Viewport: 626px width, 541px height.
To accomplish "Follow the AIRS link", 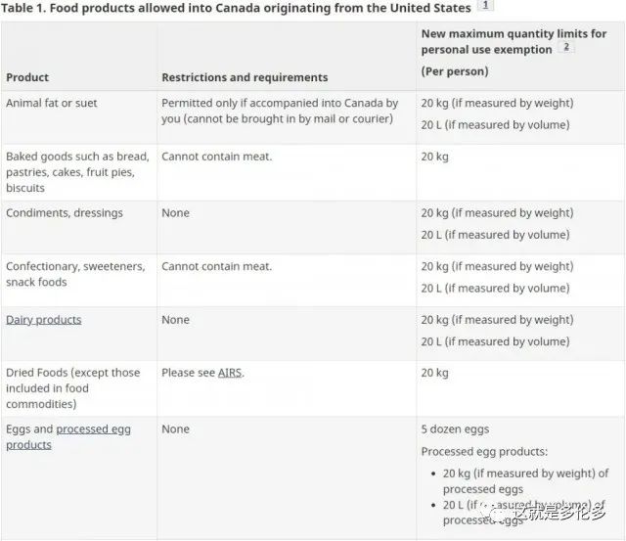I will pyautogui.click(x=230, y=373).
